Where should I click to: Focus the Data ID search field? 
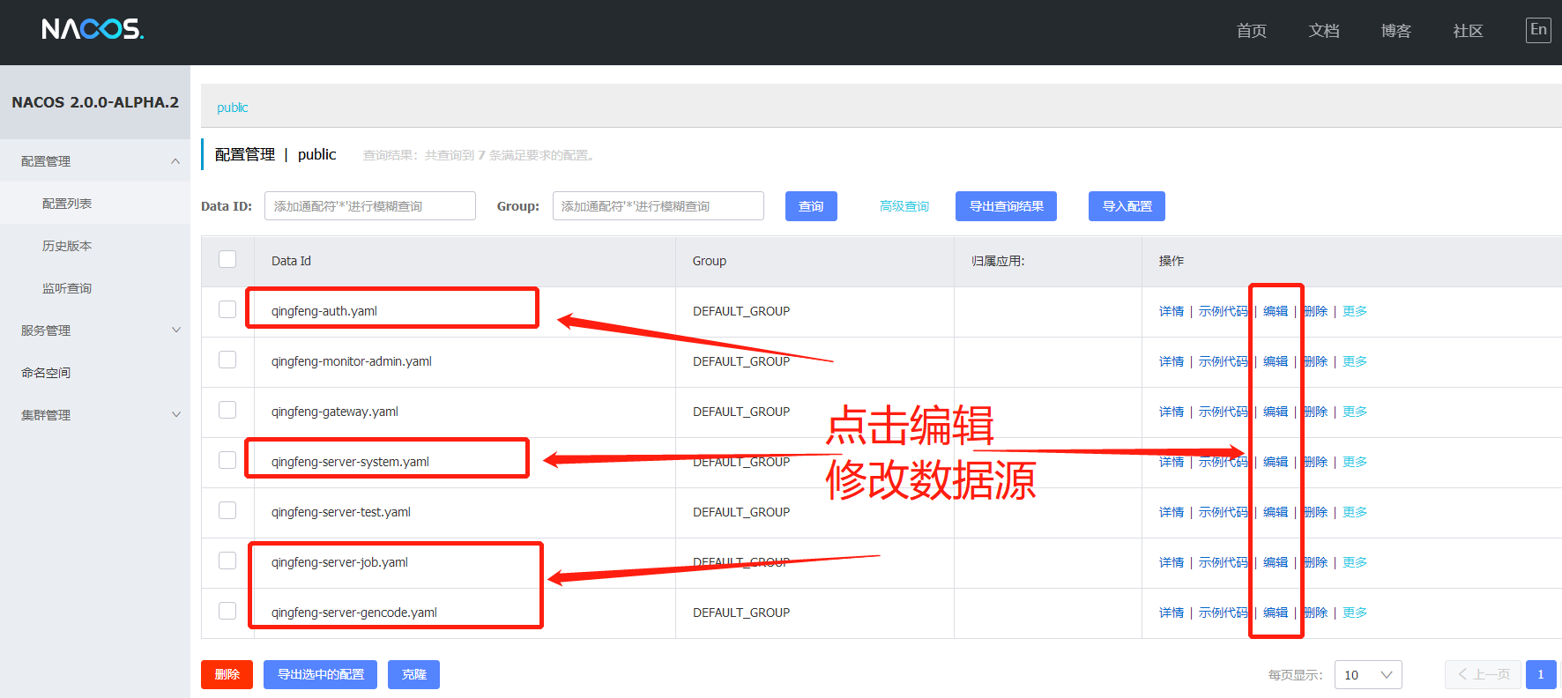(370, 206)
